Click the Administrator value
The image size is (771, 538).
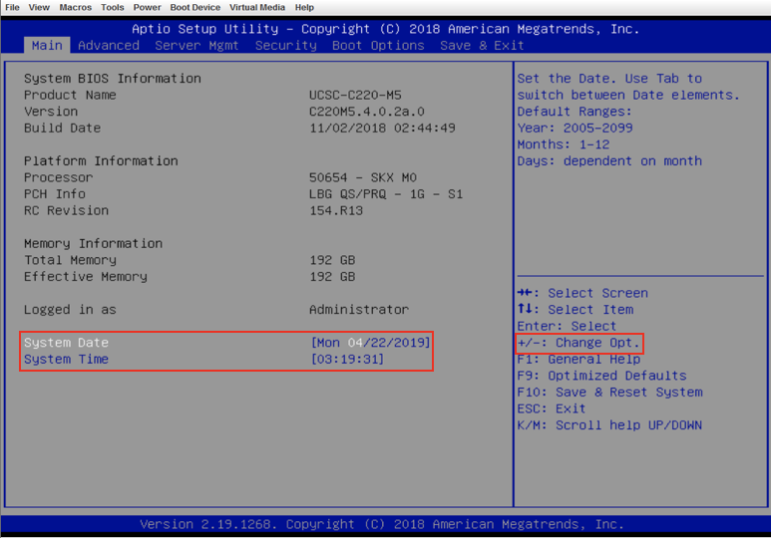tap(359, 310)
